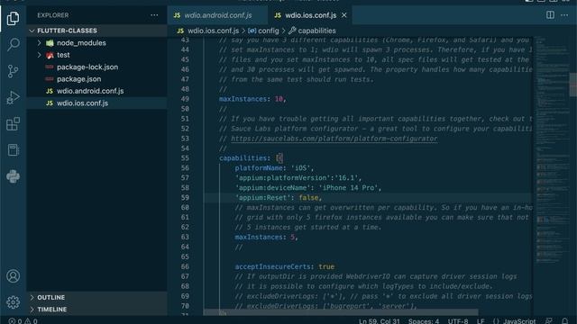
Task: Click the capabilities: key on line 55
Action: coord(244,158)
